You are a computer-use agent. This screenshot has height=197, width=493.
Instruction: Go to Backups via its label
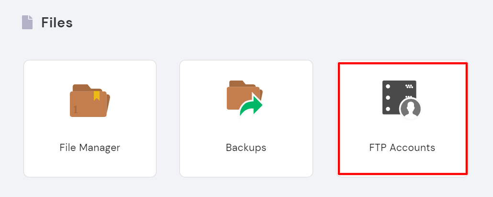pos(246,148)
